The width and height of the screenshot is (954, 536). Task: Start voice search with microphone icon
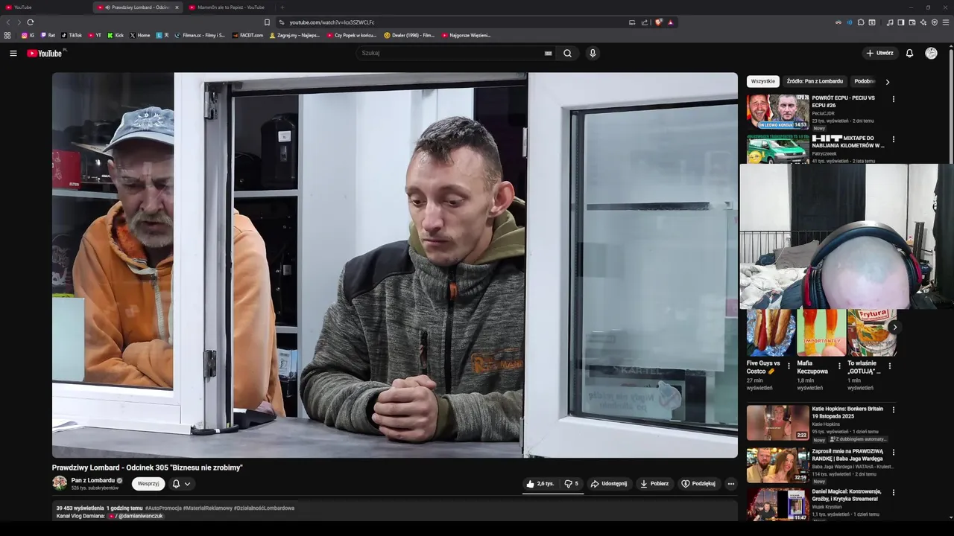[x=593, y=53]
